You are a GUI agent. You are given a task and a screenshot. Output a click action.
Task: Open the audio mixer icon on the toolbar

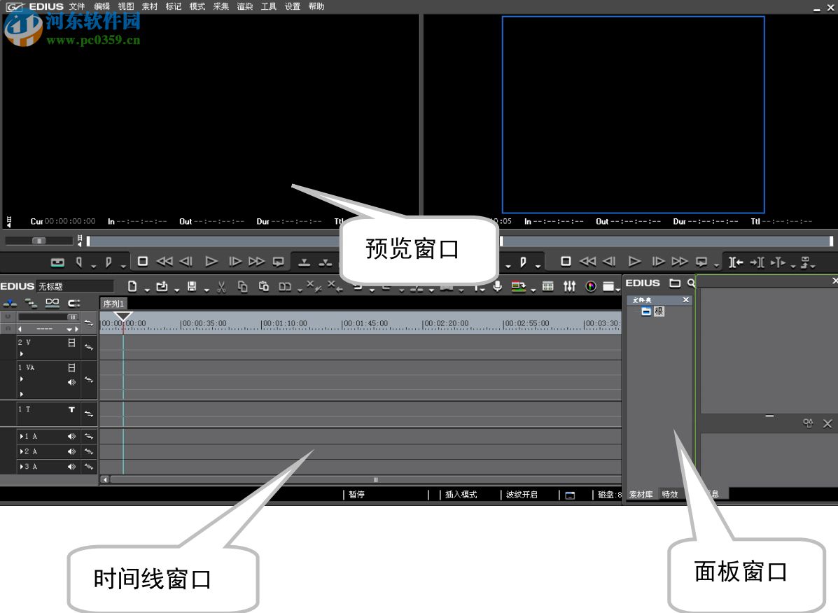click(569, 286)
